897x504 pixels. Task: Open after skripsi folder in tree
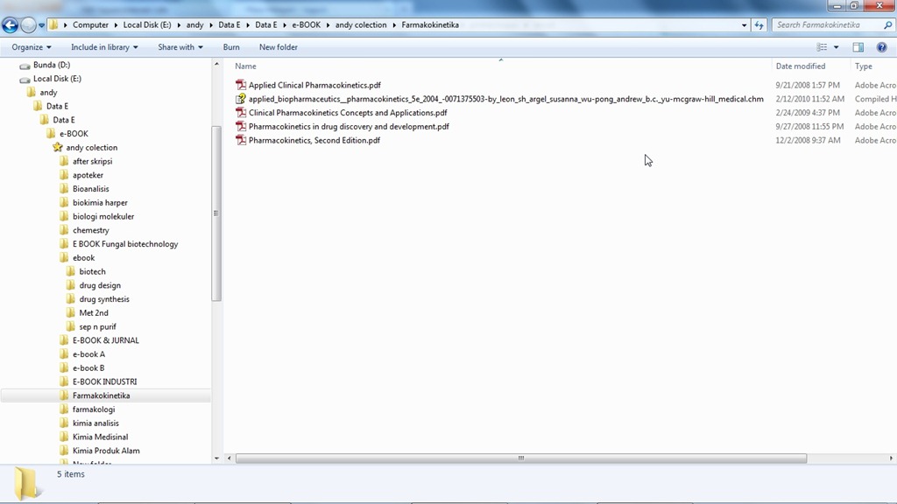pyautogui.click(x=92, y=161)
